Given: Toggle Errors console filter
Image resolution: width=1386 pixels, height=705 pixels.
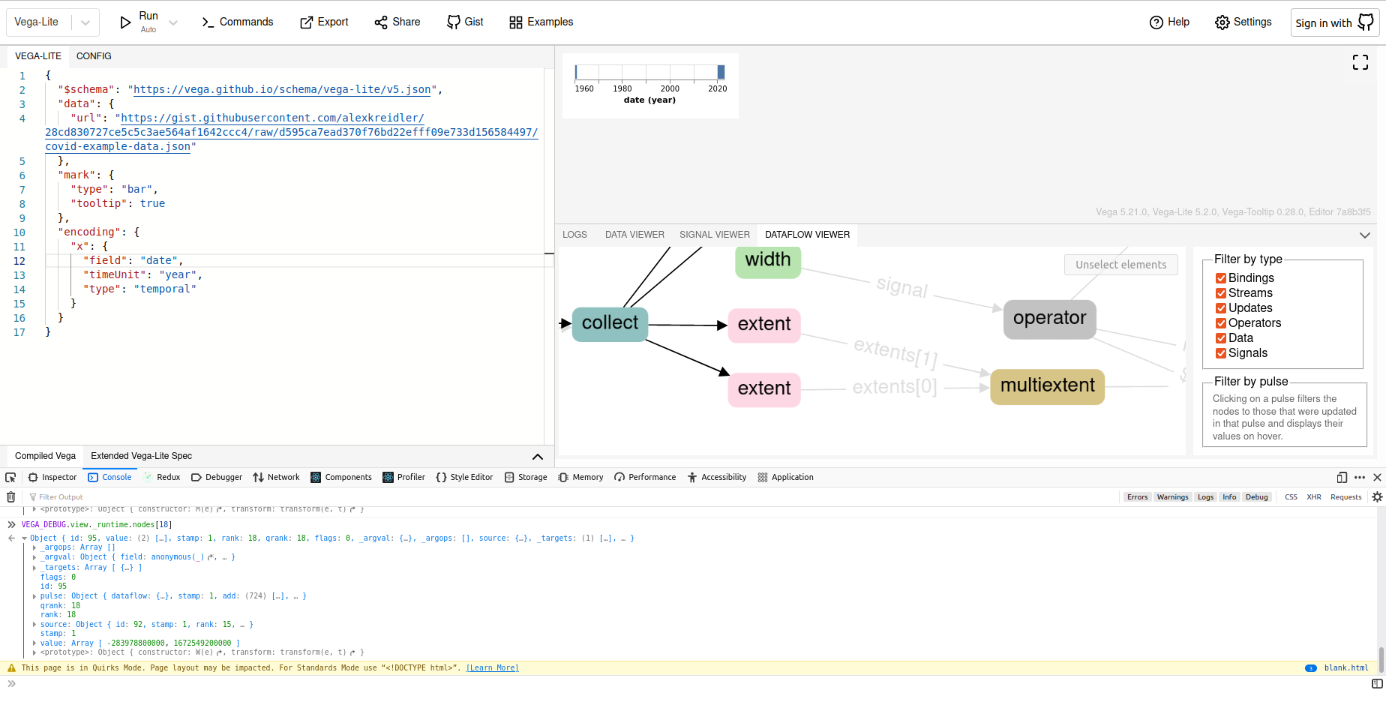Looking at the screenshot, I should point(1137,497).
